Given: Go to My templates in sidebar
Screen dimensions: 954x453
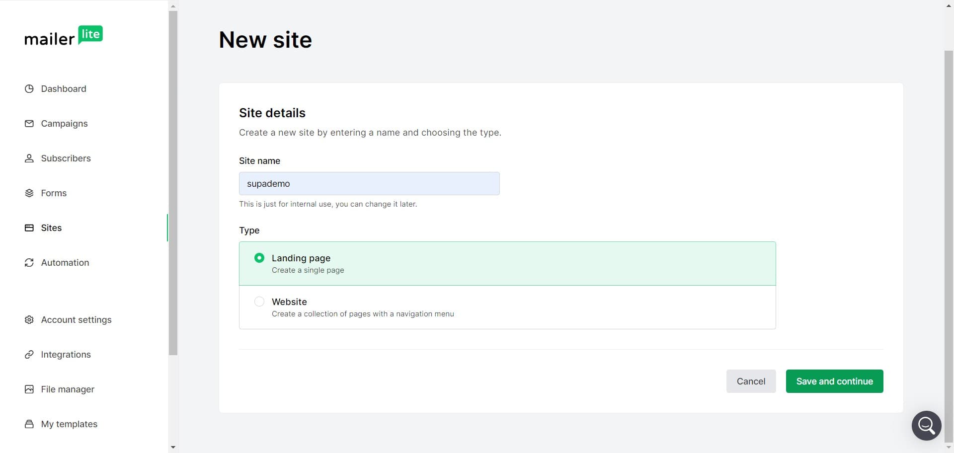Looking at the screenshot, I should [x=69, y=424].
